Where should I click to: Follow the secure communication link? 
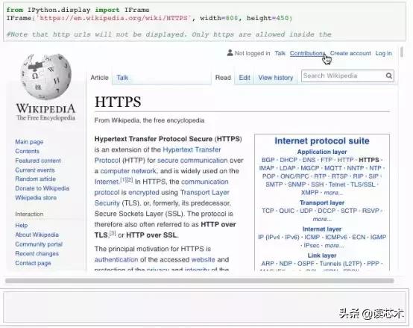(192, 161)
